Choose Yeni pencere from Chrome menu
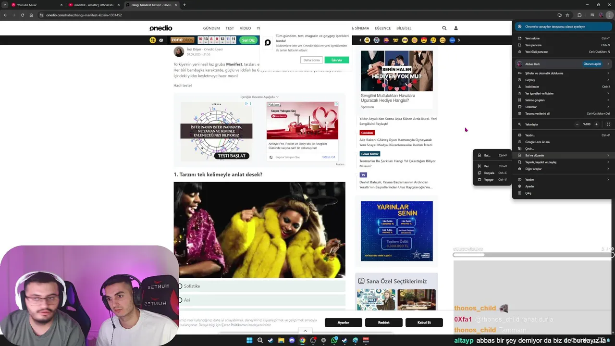This screenshot has width=615, height=346. click(x=563, y=45)
